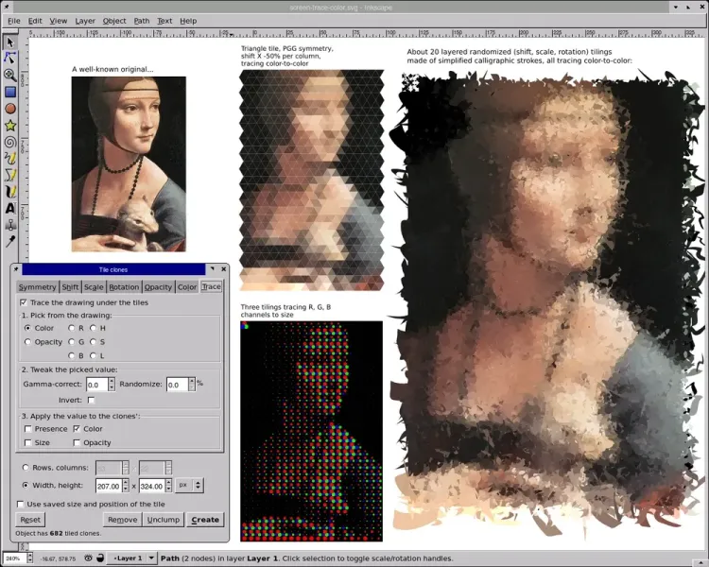Image resolution: width=709 pixels, height=567 pixels.
Task: Enable the Size checkbox
Action: tap(28, 442)
